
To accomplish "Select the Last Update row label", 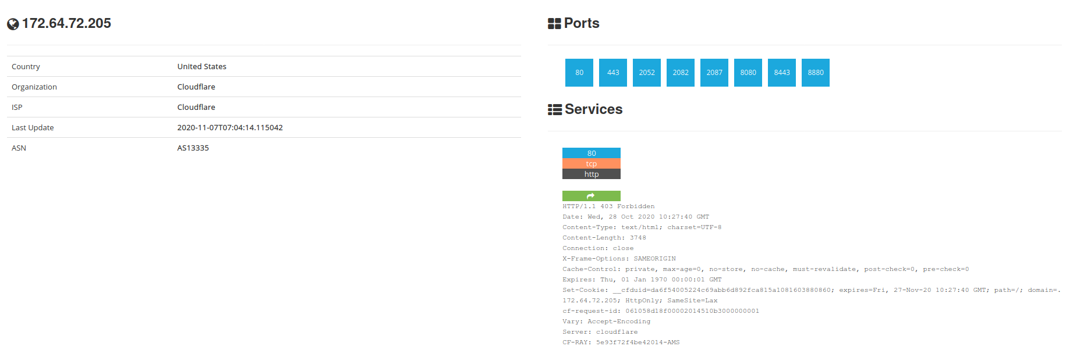I will [33, 128].
